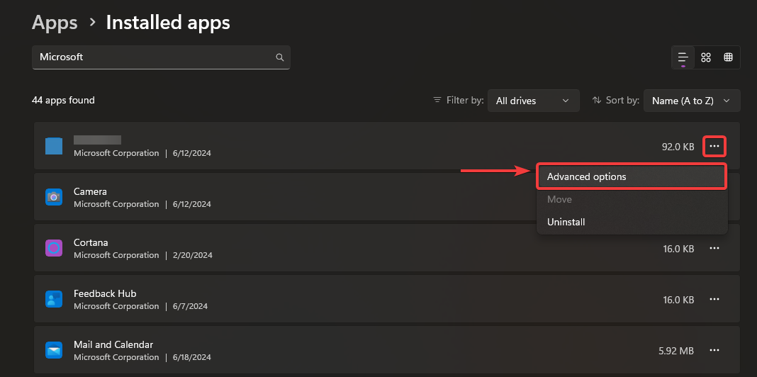Image resolution: width=757 pixels, height=377 pixels.
Task: Expand the Sort by Name dropdown
Action: (x=691, y=101)
